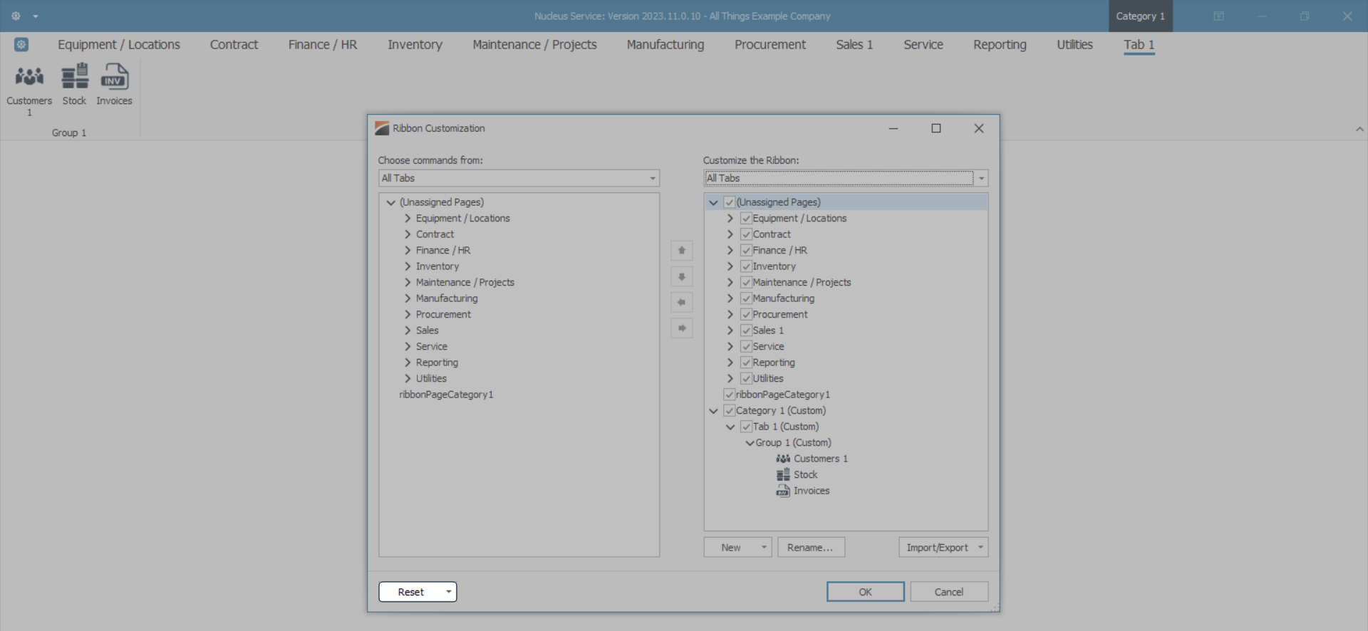Click the Ribbon Customization dialog icon

tap(382, 128)
